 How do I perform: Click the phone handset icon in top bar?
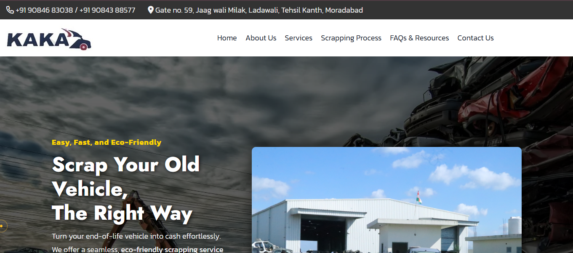coord(10,10)
